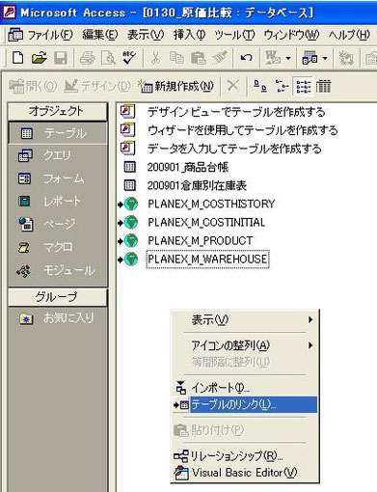The width and height of the screenshot is (377, 492).
Task: Click the Save floppy disk icon
Action: (61, 58)
